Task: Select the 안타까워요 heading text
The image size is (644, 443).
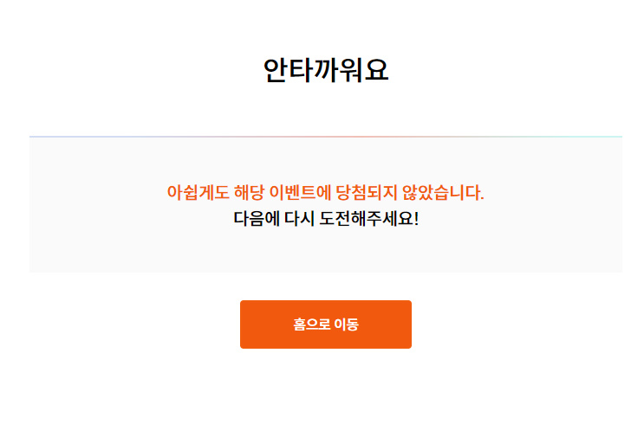Action: click(x=326, y=70)
